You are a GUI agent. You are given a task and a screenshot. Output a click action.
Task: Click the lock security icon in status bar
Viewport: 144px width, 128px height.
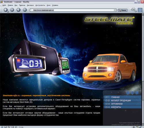pos(140,127)
